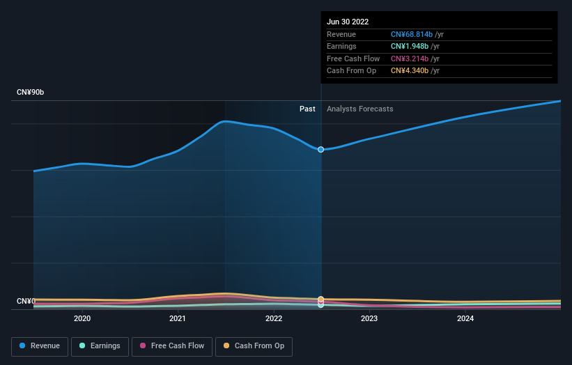Click the CN¥4.340b cash from op value
This screenshot has height=365, width=572.
(x=409, y=71)
